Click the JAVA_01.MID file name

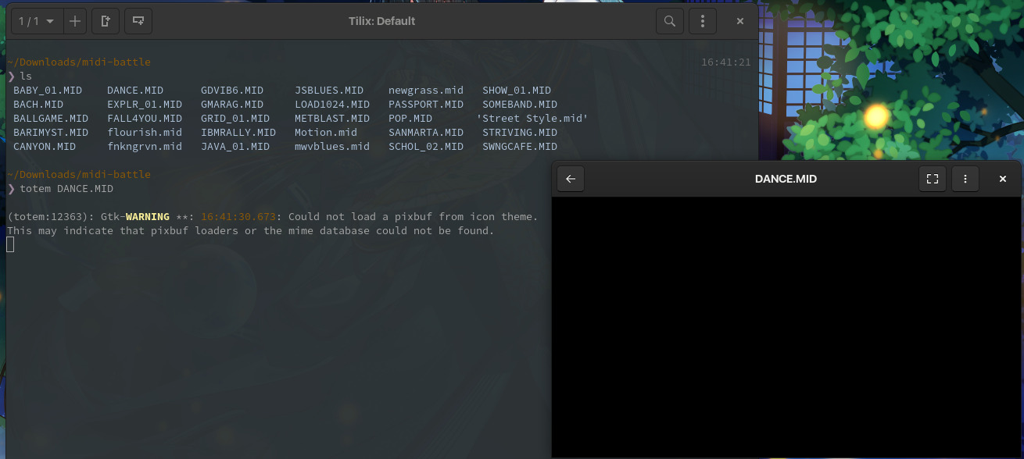pyautogui.click(x=235, y=147)
